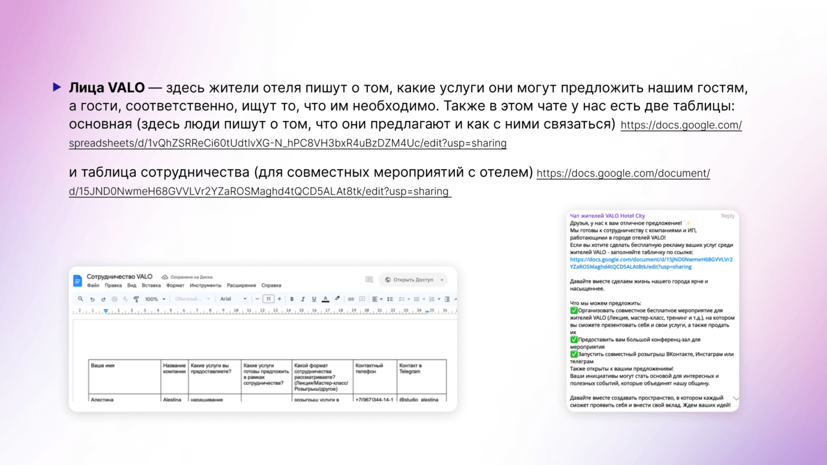Open the numbered list dropdown
827x465 pixels.
tap(433, 299)
